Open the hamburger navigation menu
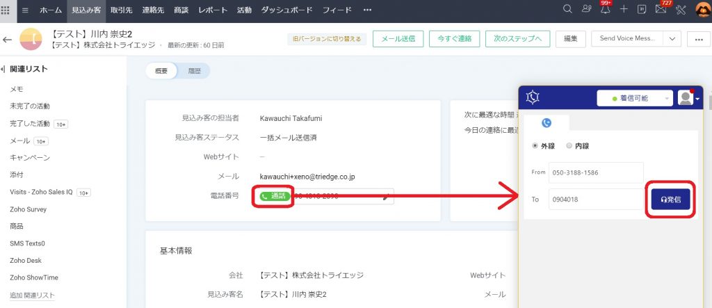Screen dimensions: 712x308 26,10
